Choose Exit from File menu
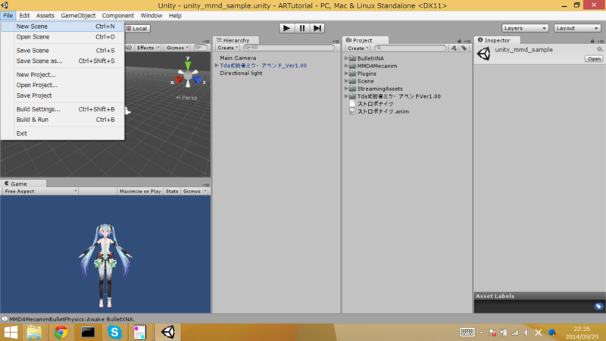Image resolution: width=606 pixels, height=341 pixels. (x=63, y=133)
